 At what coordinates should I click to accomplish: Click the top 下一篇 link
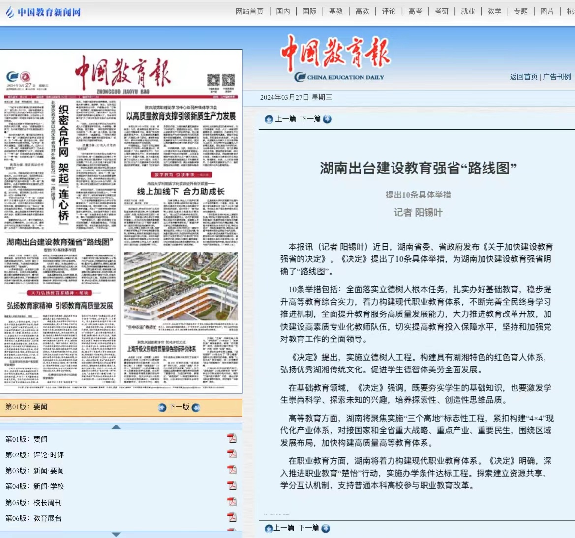pyautogui.click(x=310, y=119)
